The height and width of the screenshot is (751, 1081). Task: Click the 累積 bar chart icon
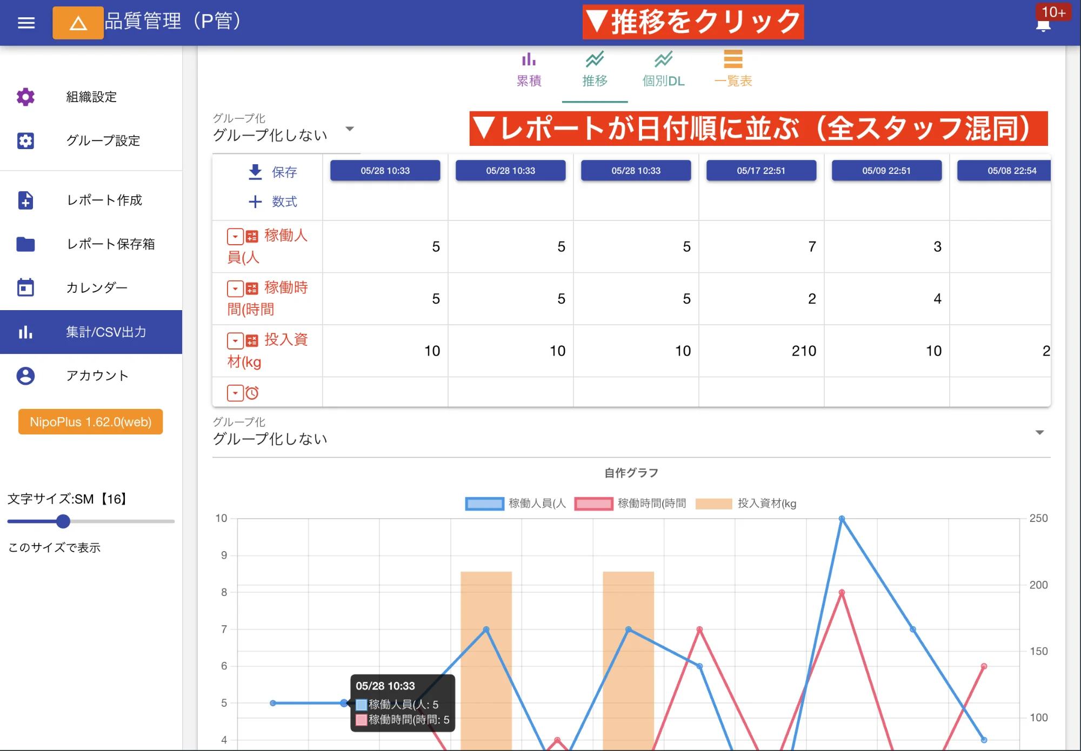529,58
